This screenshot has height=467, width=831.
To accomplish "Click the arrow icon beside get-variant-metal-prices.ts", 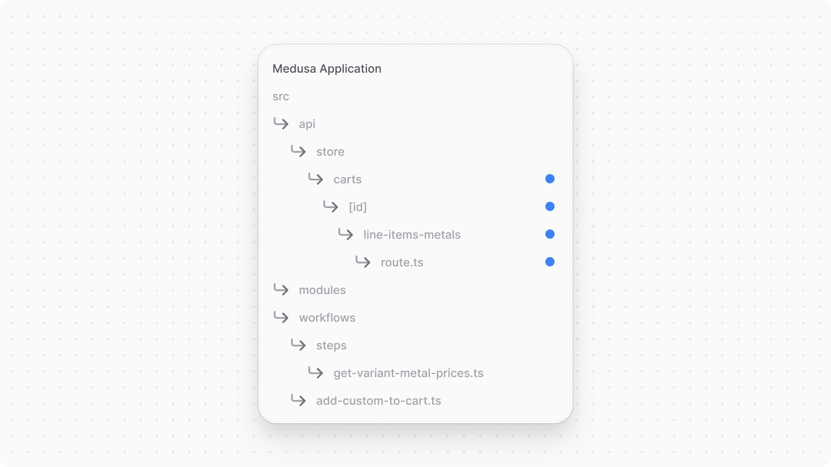I will 316,372.
